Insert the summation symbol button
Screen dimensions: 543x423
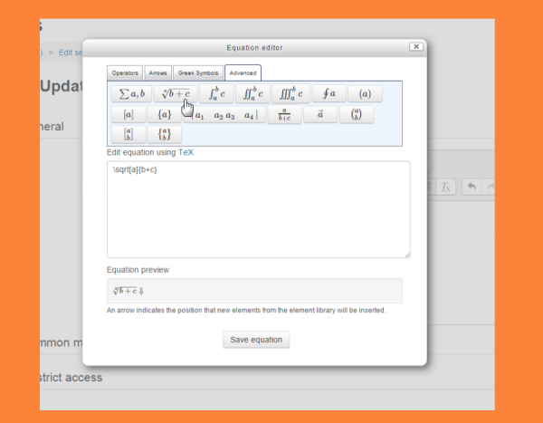131,93
